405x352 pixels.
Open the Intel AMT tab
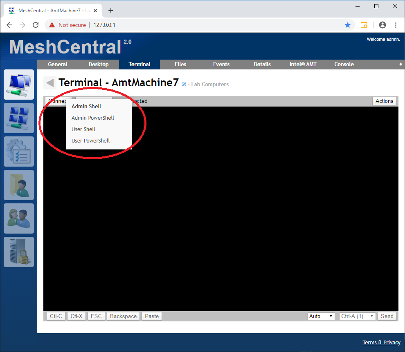(303, 64)
